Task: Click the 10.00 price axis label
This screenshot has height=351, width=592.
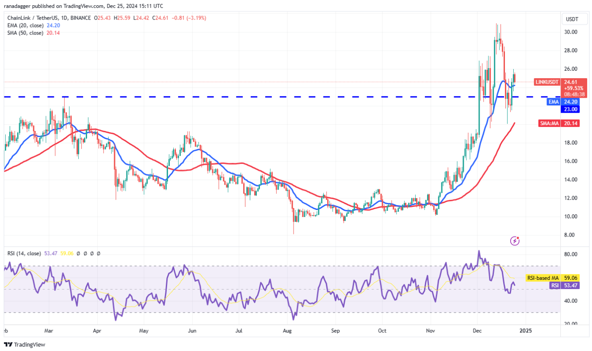Action: 570,217
